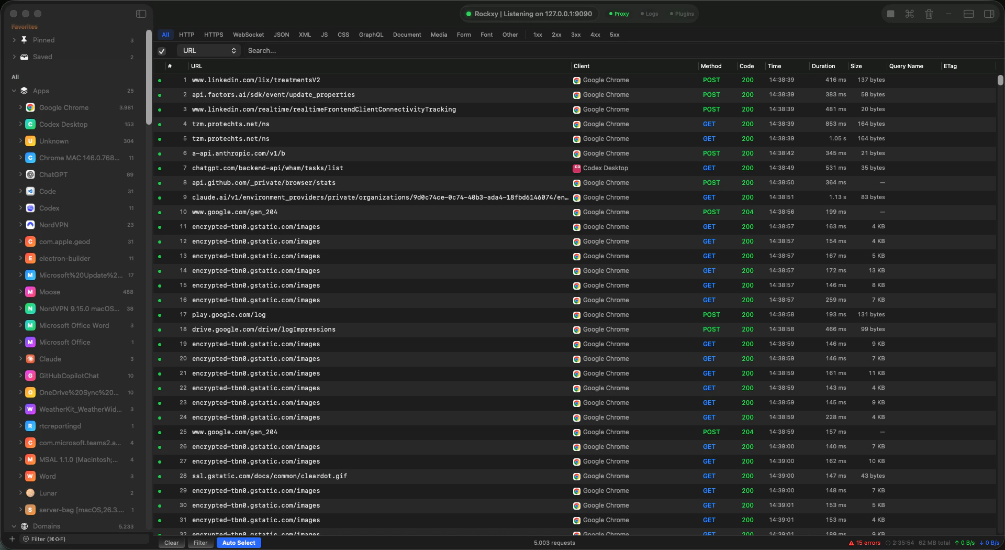The image size is (1005, 550).
Task: Switch to the Logs tab
Action: [x=649, y=14]
